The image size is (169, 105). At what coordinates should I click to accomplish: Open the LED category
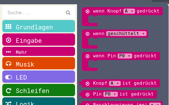click(x=39, y=77)
